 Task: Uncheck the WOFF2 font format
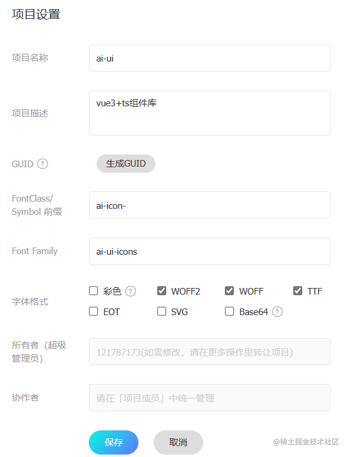(161, 290)
